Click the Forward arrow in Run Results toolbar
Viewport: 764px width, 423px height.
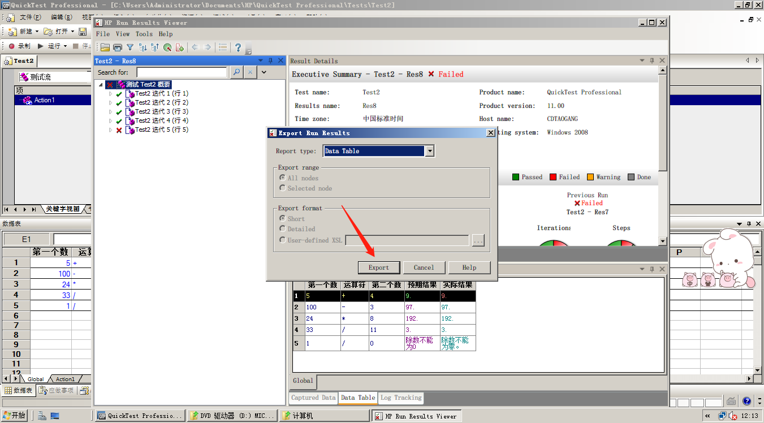tap(208, 48)
